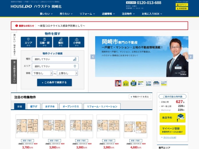
Task: Show previous banner slide arrow
Action: 93,57
